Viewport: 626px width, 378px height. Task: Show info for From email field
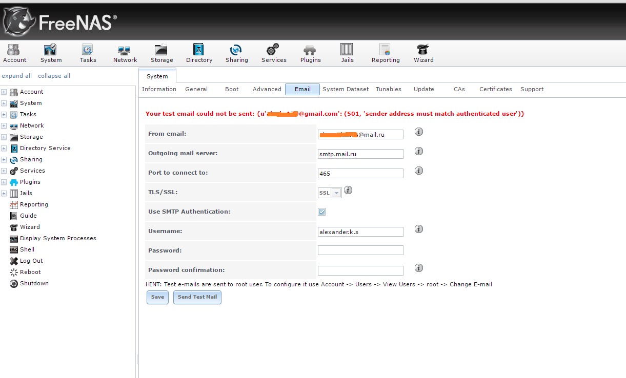click(x=418, y=132)
